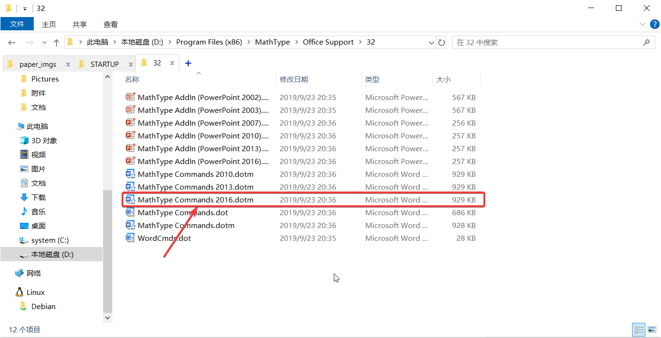Expand the chevron after Program Files (x86) breadcrumb

tap(249, 42)
